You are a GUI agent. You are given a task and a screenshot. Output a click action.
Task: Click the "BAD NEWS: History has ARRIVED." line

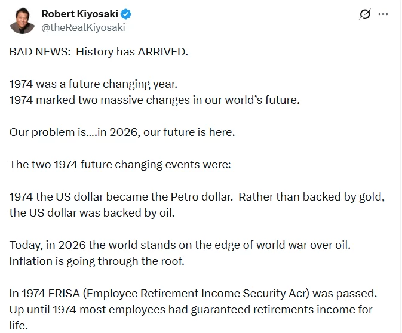point(99,51)
